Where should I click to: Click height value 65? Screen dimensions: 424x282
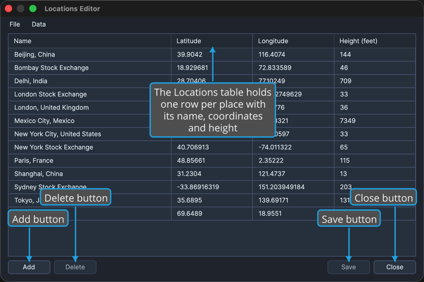point(343,147)
